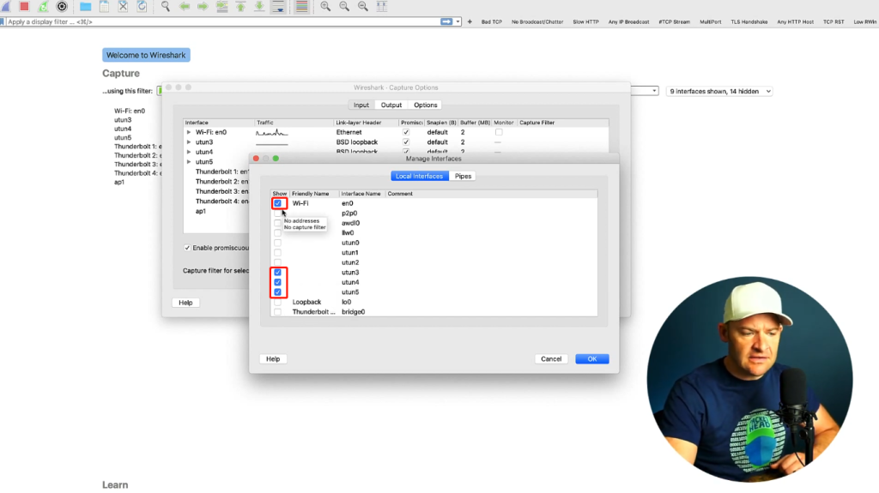Go forward in packet history
This screenshot has width=879, height=493.
coord(203,6)
